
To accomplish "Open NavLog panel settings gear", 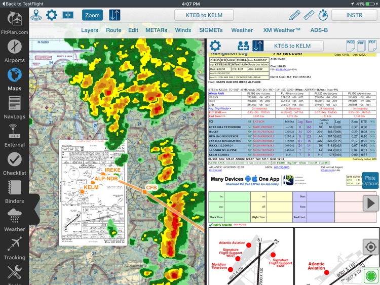I will coord(215,46).
